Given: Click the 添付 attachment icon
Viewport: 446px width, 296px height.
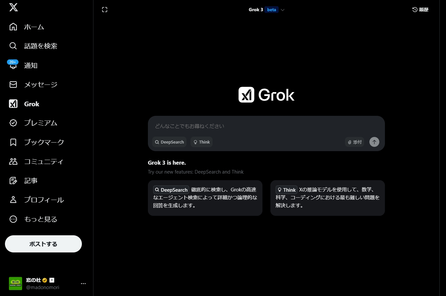Looking at the screenshot, I should click(x=354, y=142).
